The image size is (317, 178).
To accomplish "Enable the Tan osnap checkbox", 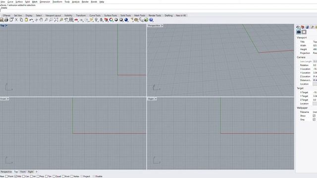I will (x=46, y=176).
